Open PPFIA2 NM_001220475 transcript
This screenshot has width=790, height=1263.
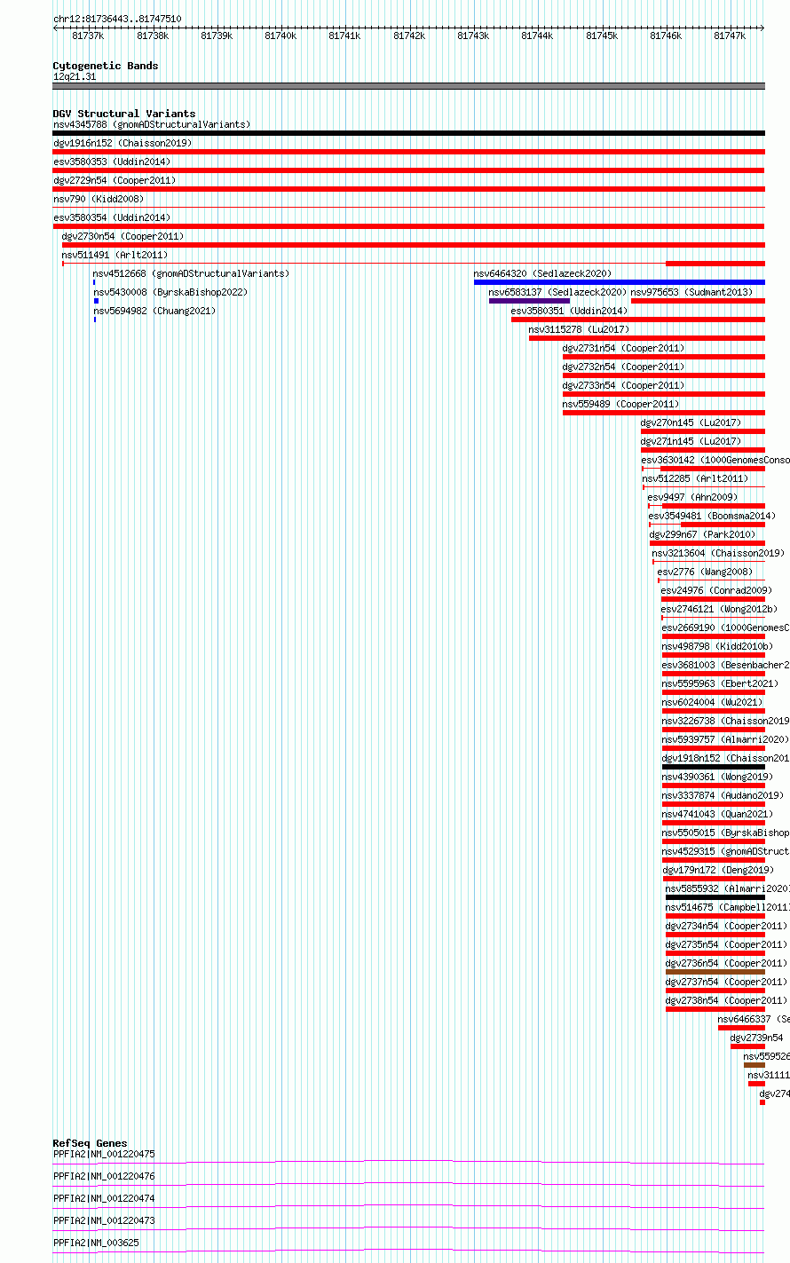pyautogui.click(x=104, y=1154)
